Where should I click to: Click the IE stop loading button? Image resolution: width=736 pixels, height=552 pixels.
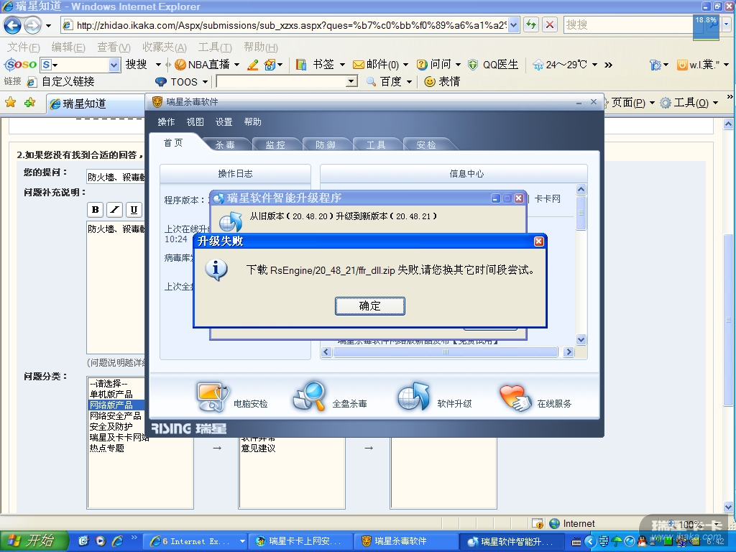point(550,25)
